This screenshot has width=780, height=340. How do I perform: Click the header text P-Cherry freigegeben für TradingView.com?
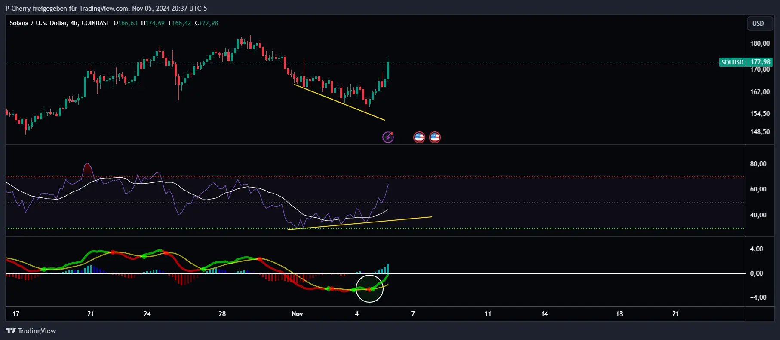click(x=67, y=9)
